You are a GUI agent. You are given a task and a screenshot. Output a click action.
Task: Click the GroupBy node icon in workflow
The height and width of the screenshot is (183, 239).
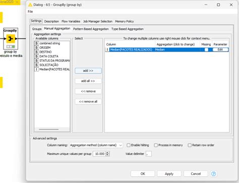coord(11,39)
